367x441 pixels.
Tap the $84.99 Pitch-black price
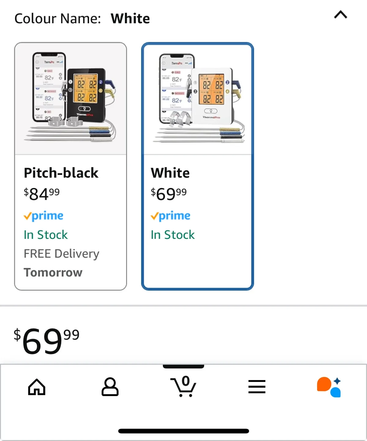pos(42,194)
